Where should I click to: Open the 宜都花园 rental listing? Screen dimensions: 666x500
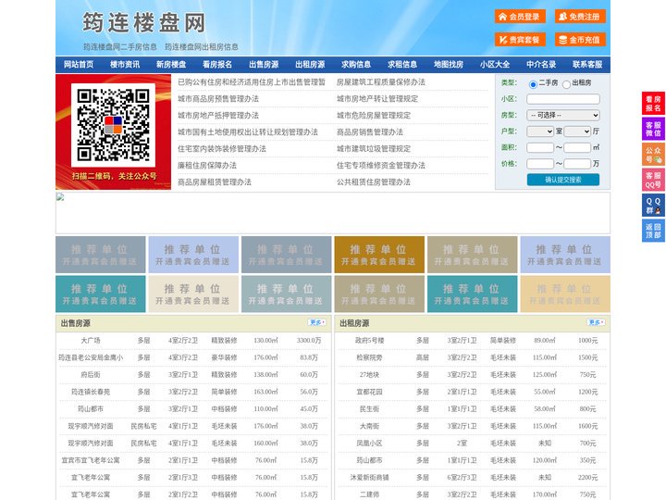(369, 392)
